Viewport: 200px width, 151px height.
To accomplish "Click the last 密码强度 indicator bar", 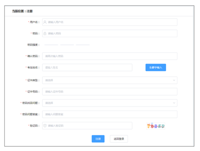I will (x=83, y=45).
